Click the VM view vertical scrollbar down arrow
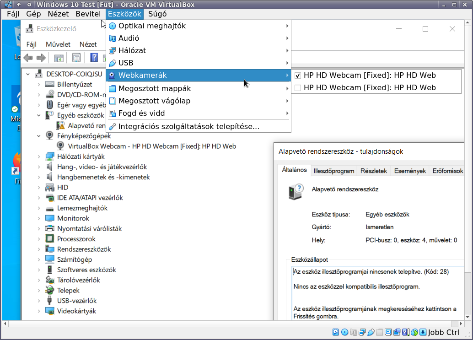 point(468,317)
